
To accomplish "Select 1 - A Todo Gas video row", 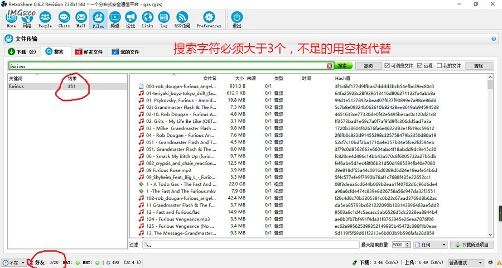I will (x=308, y=184).
